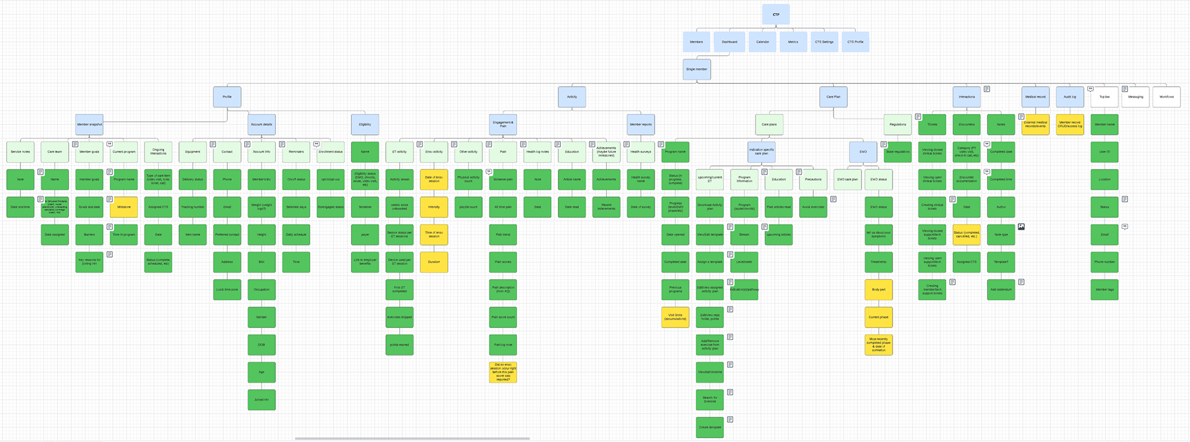Click the note icon beside Avoid exercises
This screenshot has height=442, width=1190.
[834, 199]
